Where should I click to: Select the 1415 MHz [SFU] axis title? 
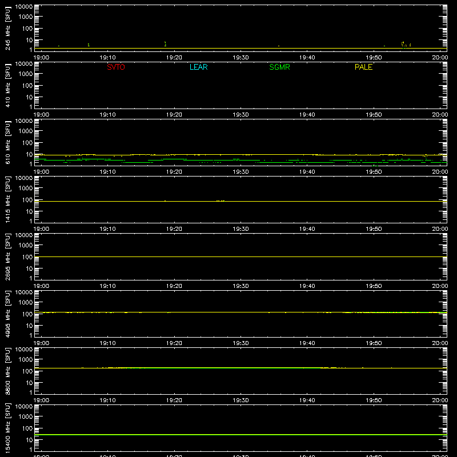tap(7, 199)
